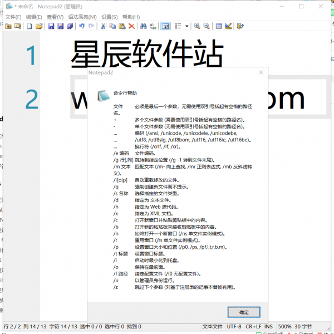Click the /u 以管理员身份运行 option row
The width and height of the screenshot is (334, 334).
144,281
